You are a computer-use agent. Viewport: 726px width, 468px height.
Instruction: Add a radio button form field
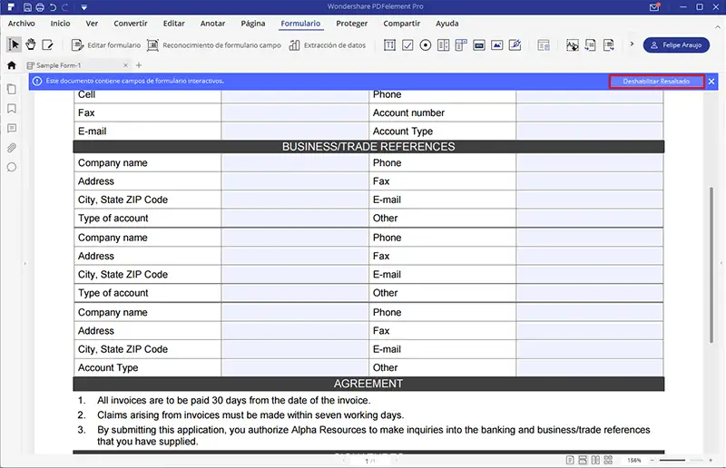point(425,45)
